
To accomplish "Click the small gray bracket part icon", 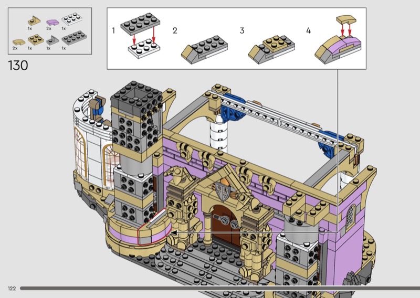I will pos(51,40).
